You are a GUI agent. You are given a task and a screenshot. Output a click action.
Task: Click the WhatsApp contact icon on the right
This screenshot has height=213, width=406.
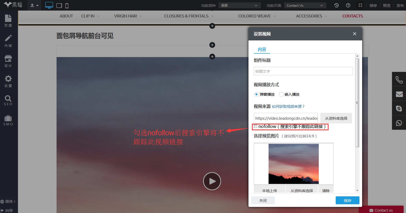tap(399, 122)
